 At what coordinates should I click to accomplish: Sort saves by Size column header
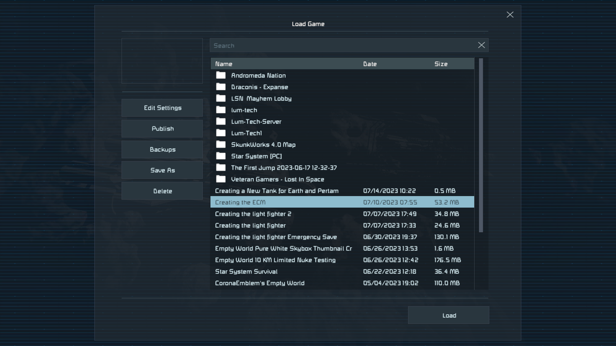(x=441, y=64)
